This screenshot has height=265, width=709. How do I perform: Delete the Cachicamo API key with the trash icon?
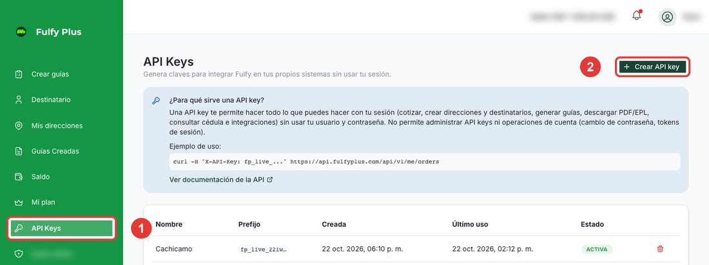[660, 249]
